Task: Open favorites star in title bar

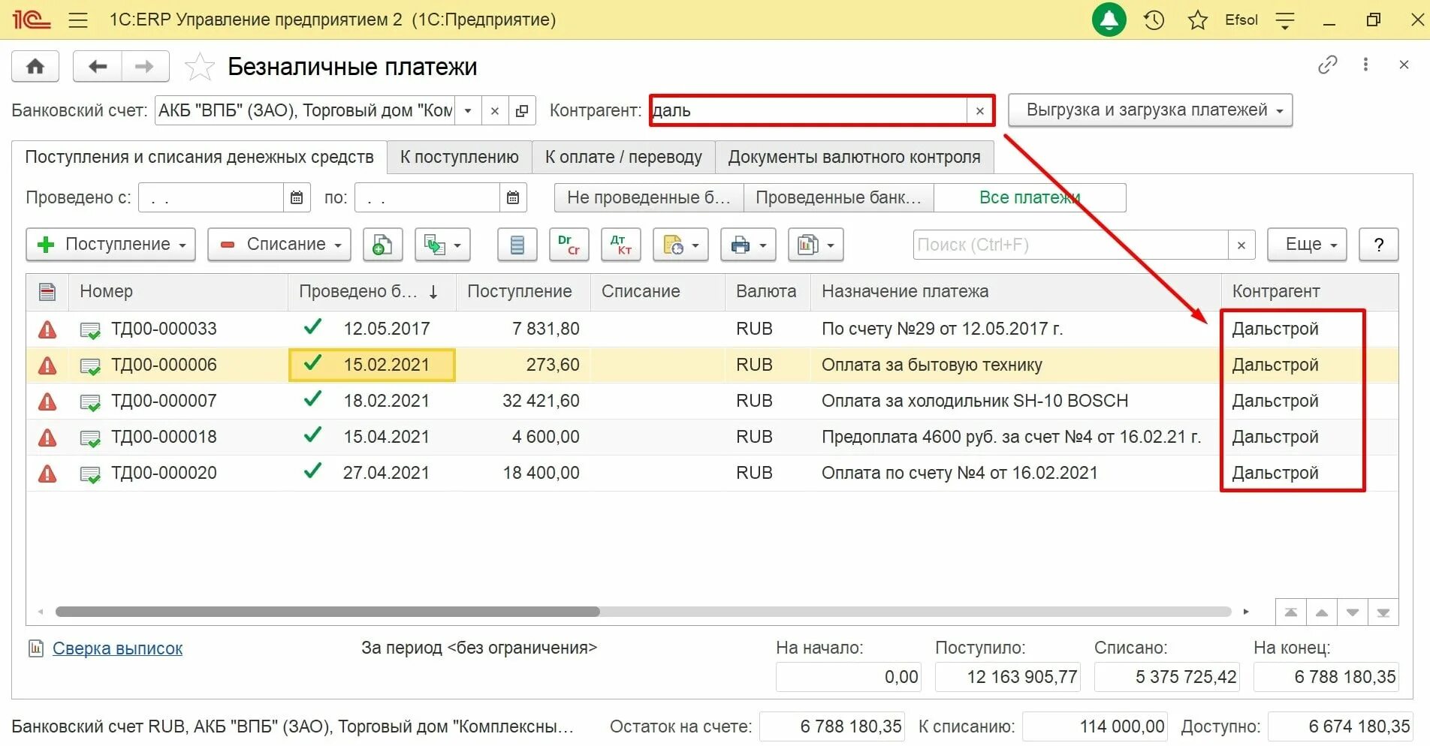Action: (1197, 20)
